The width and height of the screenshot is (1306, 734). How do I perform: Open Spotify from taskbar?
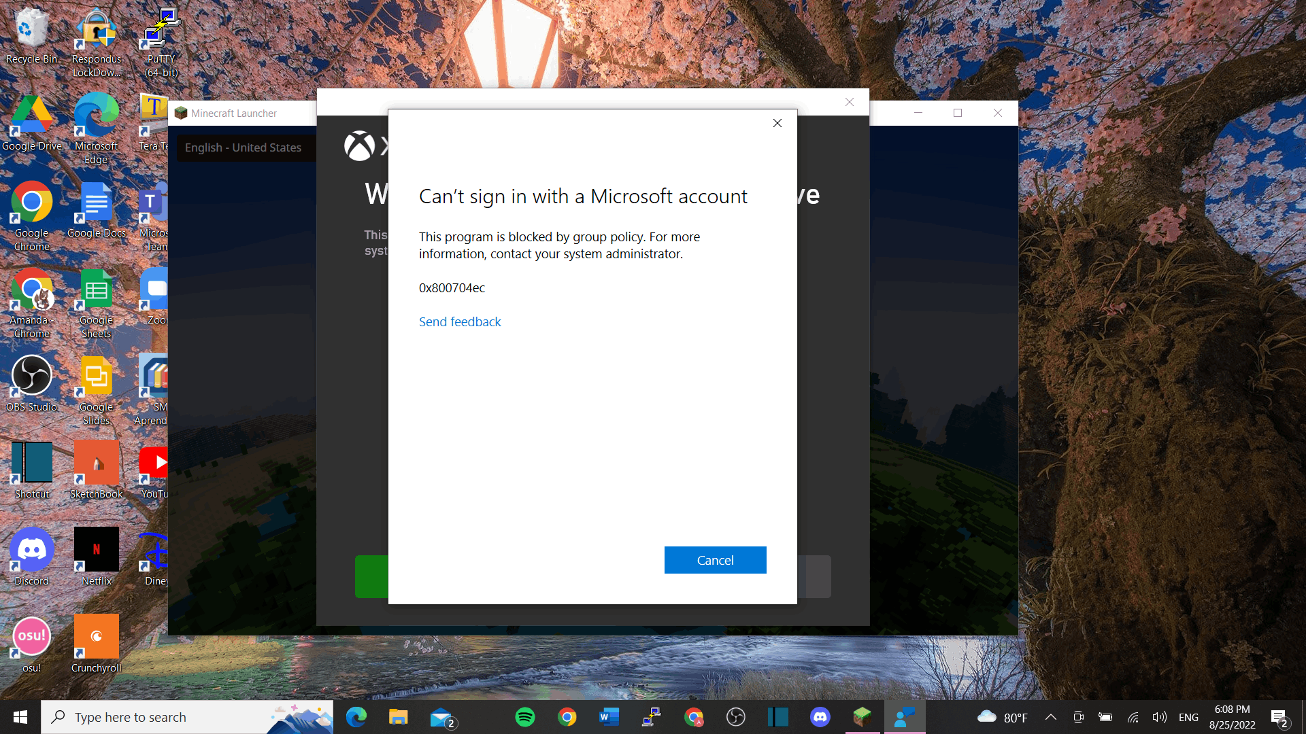click(x=525, y=717)
